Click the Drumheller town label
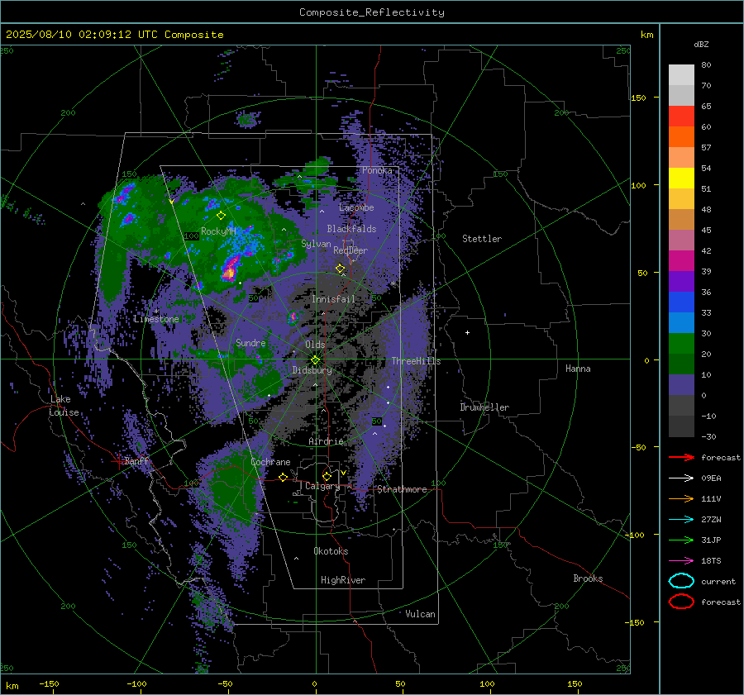The height and width of the screenshot is (695, 744). tap(484, 407)
